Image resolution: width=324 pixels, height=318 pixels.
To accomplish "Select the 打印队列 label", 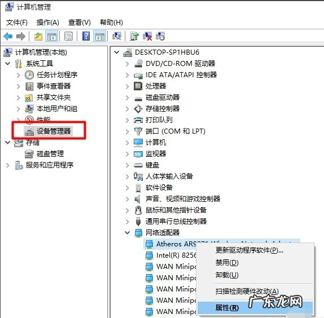I will tap(159, 120).
